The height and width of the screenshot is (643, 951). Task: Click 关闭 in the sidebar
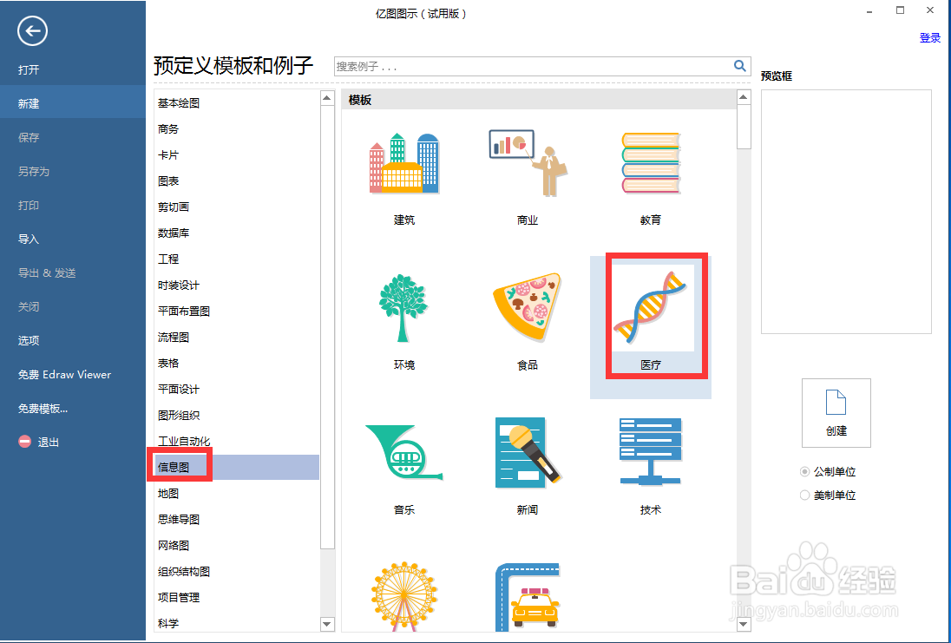[x=29, y=307]
